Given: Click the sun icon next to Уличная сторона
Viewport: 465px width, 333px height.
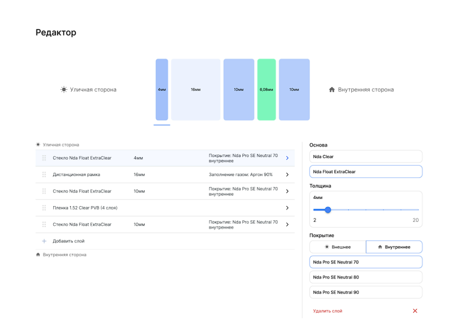Looking at the screenshot, I should pos(63,90).
